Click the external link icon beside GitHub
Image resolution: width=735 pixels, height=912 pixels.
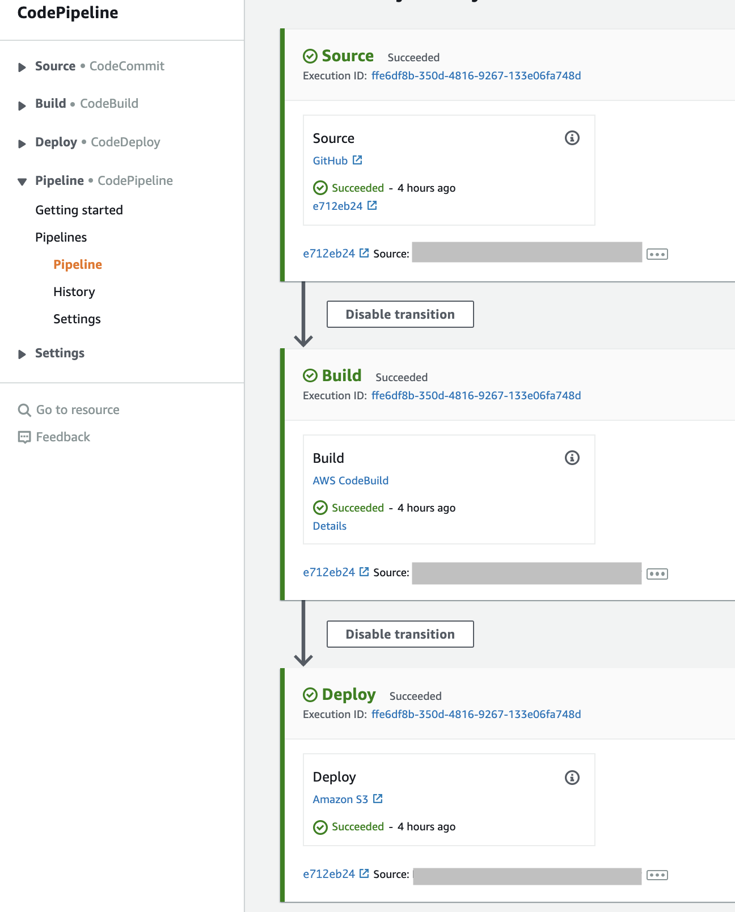tap(357, 161)
